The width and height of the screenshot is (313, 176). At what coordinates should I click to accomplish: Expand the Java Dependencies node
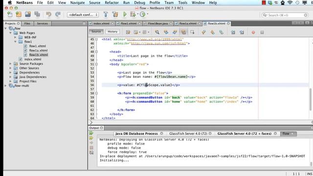(10, 77)
